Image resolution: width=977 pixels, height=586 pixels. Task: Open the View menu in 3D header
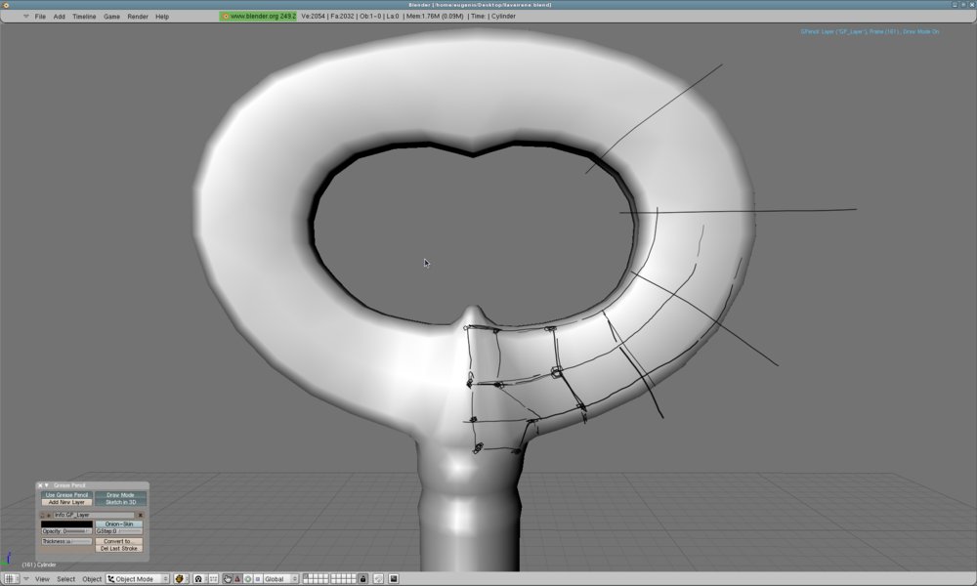(x=42, y=579)
